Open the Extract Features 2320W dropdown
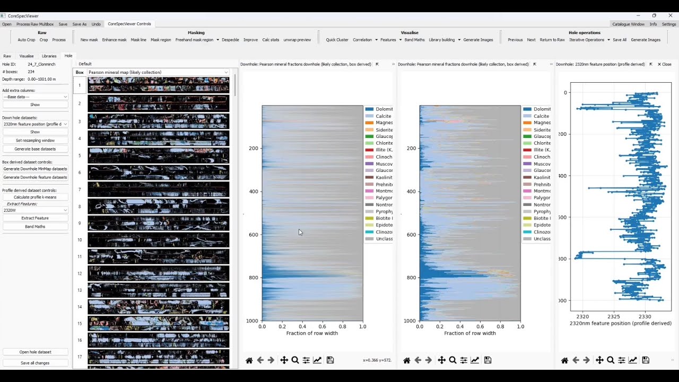 click(35, 210)
